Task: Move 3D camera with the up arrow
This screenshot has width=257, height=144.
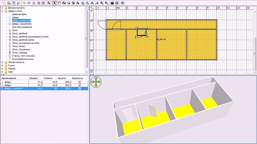Action: [x=96, y=78]
